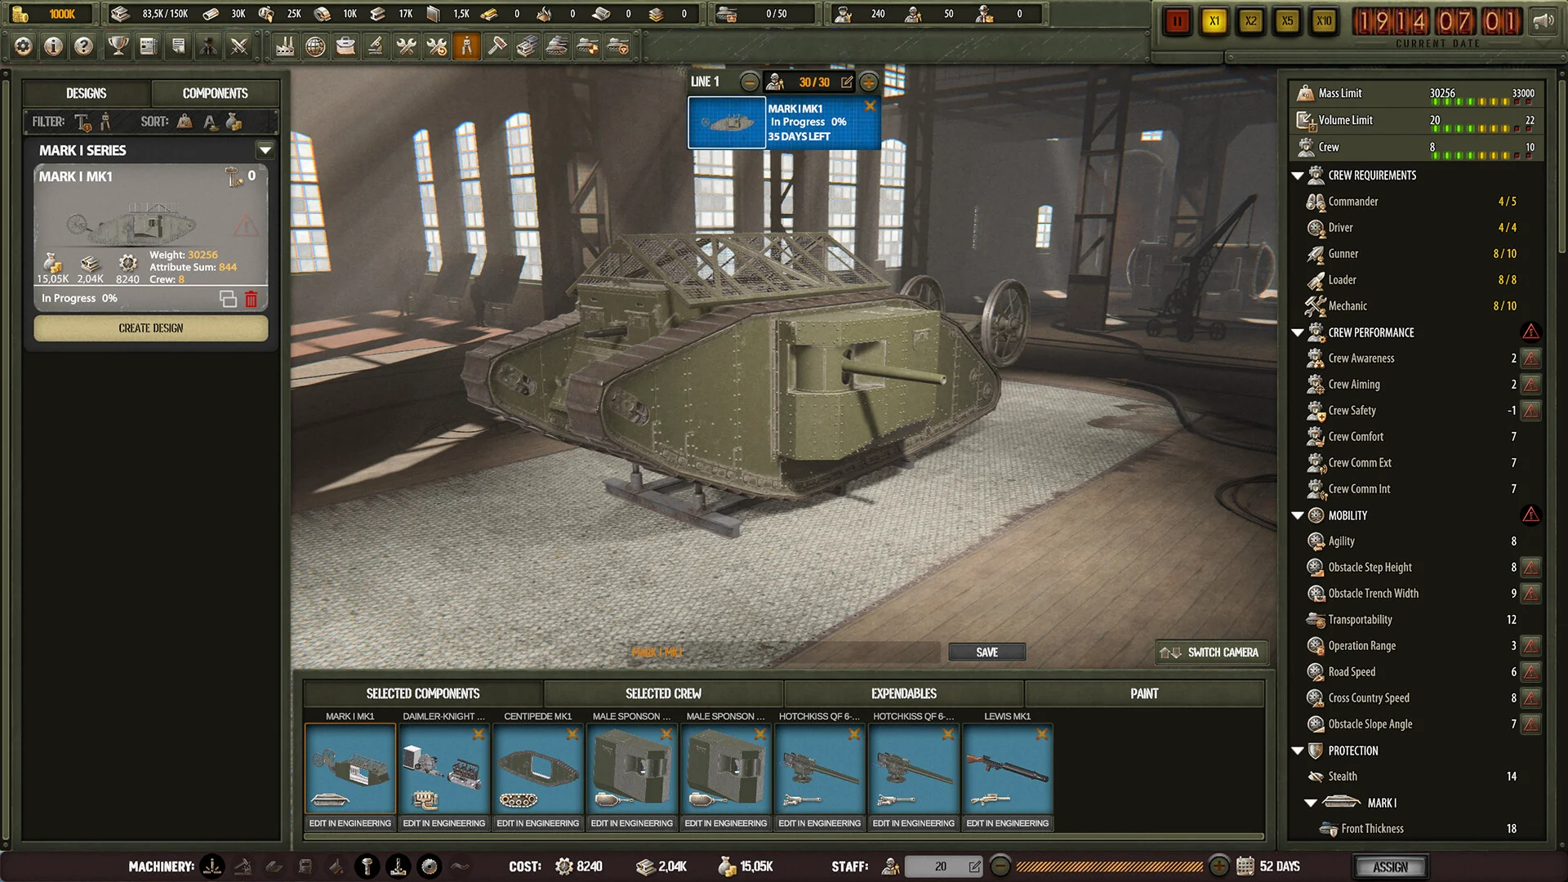
Task: Open the newspaper news icon
Action: [147, 47]
